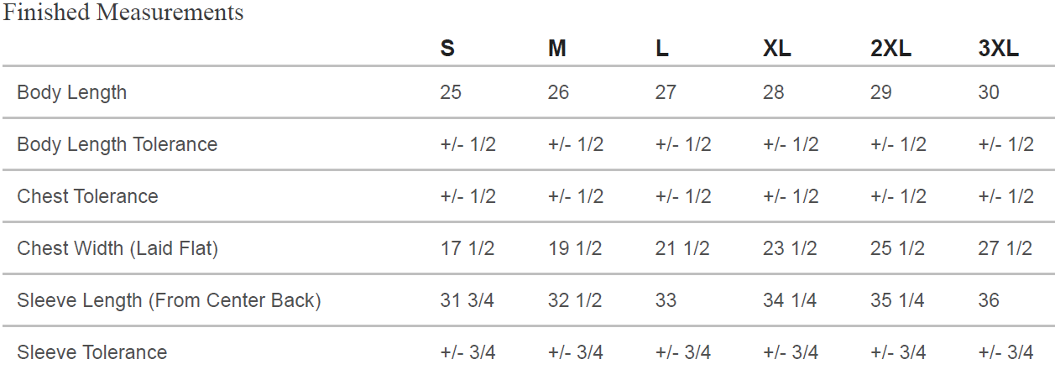Click Sleeve Length (From Center Back) label

click(169, 300)
